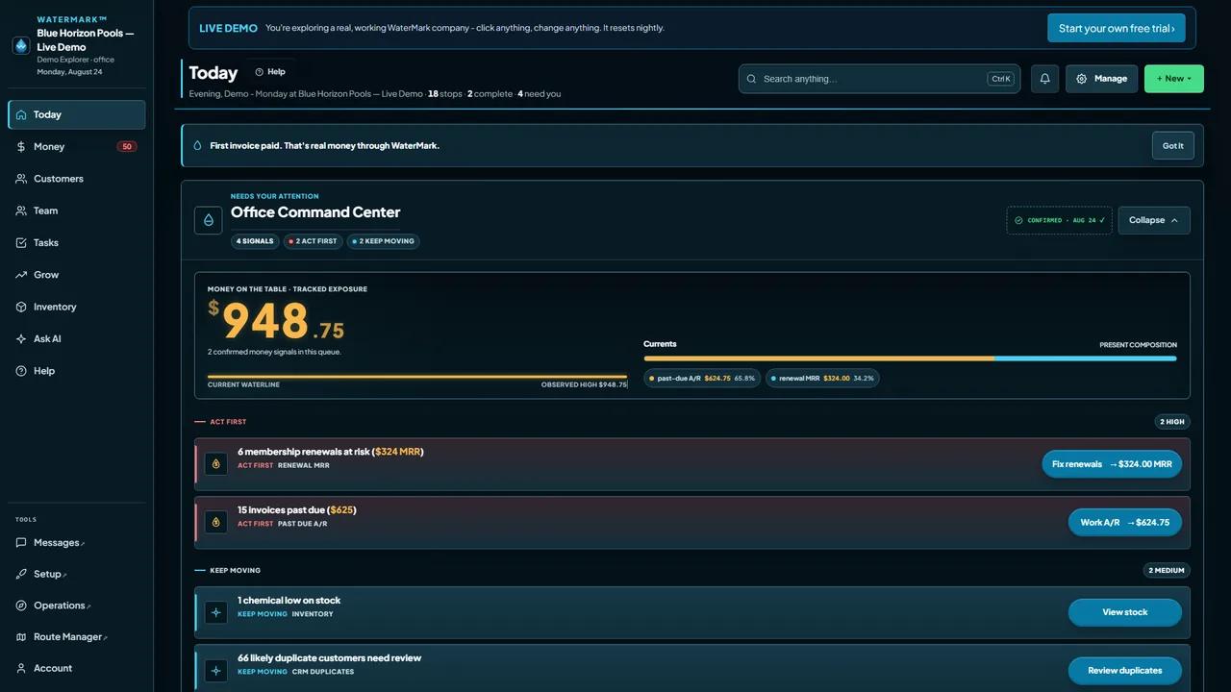Click the $948.75 money on the table figure
The height and width of the screenshot is (692, 1231).
coord(276,321)
